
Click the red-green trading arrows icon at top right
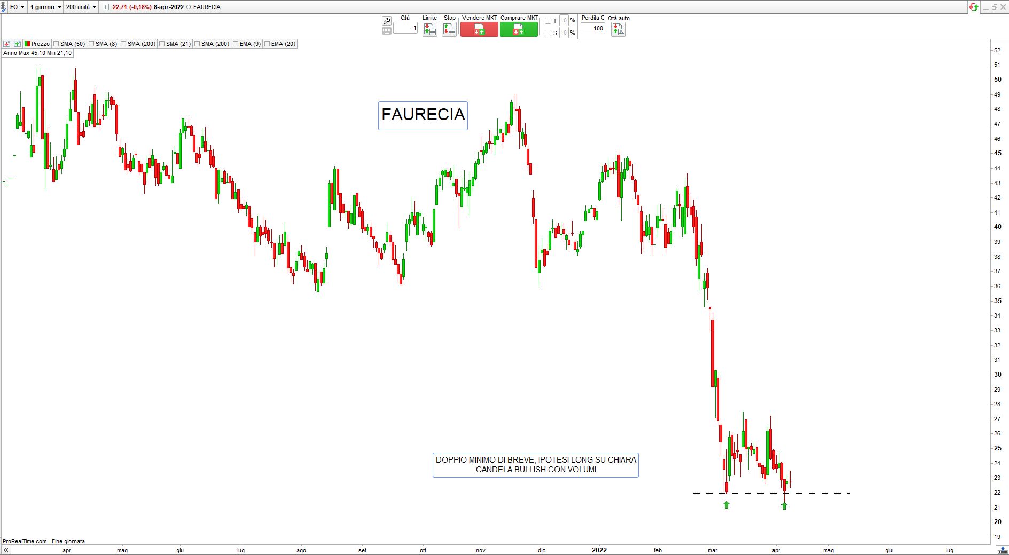click(974, 7)
